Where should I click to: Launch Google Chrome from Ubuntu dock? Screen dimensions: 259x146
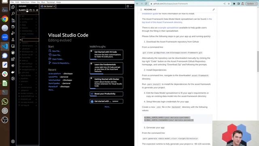coord(5,19)
